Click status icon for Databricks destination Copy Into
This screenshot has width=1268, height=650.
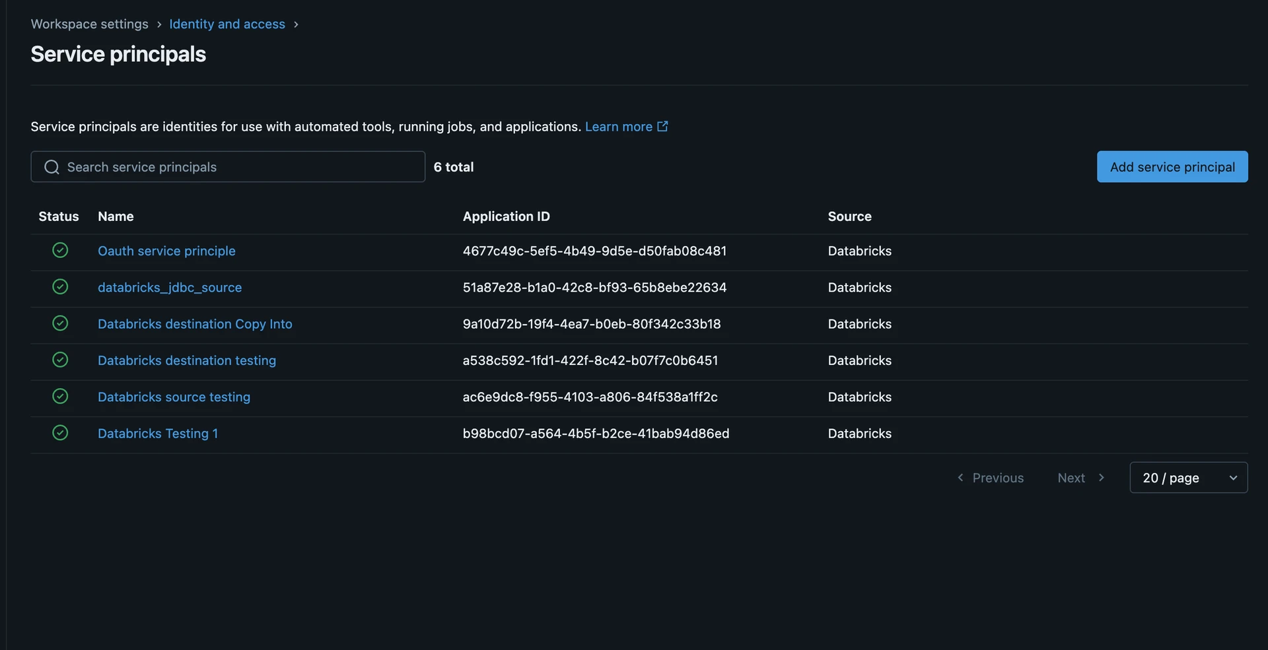point(60,323)
